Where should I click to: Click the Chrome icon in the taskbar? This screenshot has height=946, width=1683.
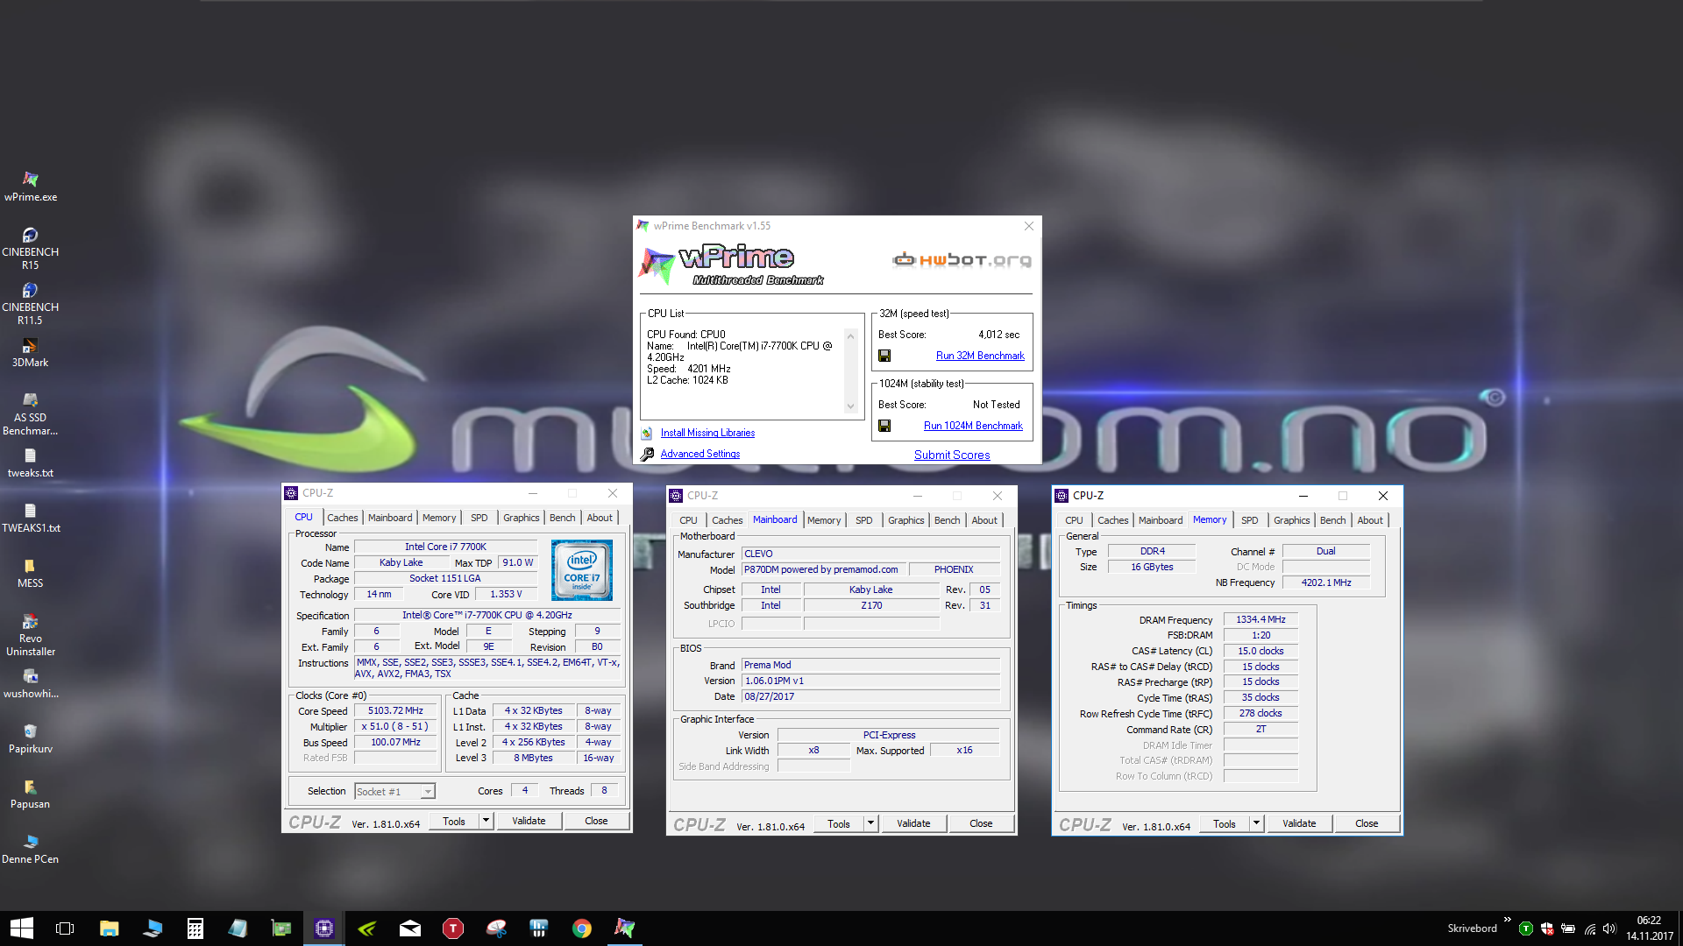[582, 928]
